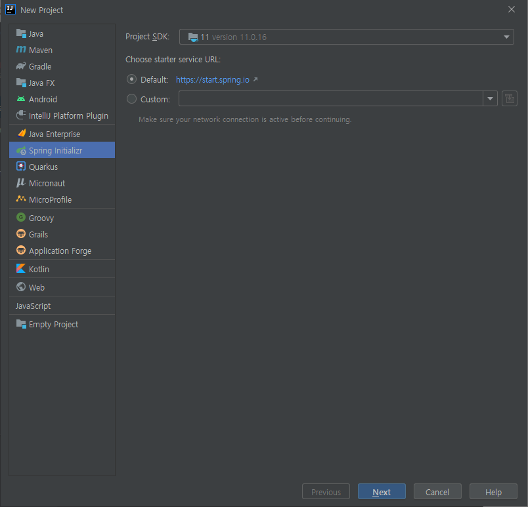The image size is (528, 507).
Task: Click the 'Default:' radio label text
Action: pos(154,79)
